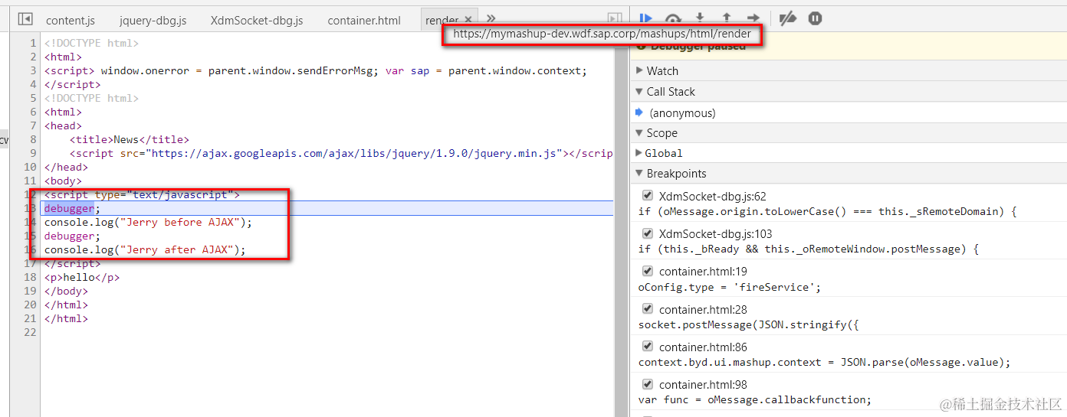Select the render tab
1067x417 pixels.
point(442,21)
